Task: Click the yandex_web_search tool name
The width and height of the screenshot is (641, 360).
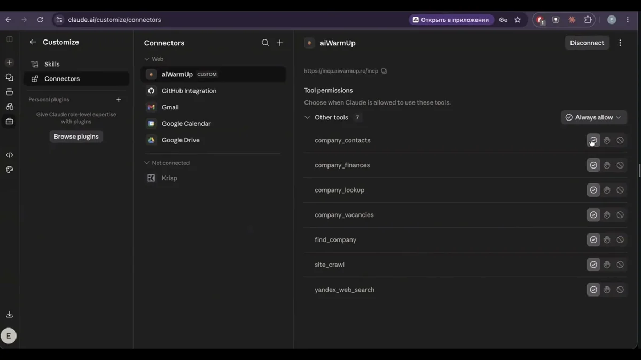Action: pos(345,290)
